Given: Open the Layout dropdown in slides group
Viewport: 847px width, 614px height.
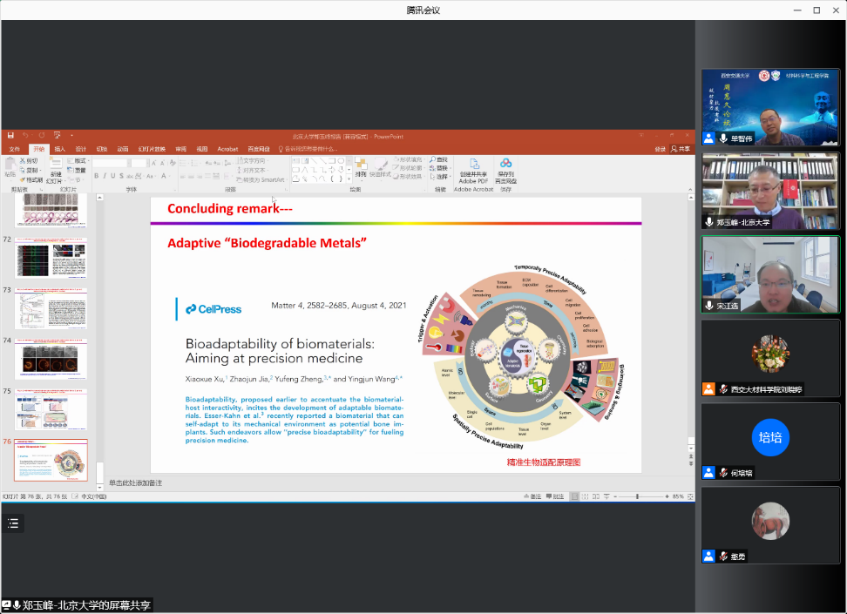Looking at the screenshot, I should coord(78,161).
